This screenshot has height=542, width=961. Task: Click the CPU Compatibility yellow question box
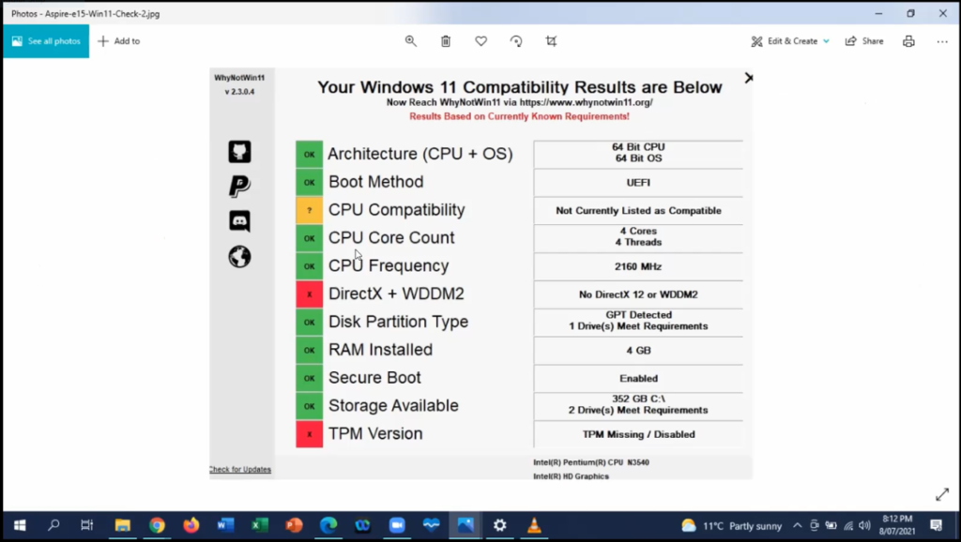(x=309, y=210)
